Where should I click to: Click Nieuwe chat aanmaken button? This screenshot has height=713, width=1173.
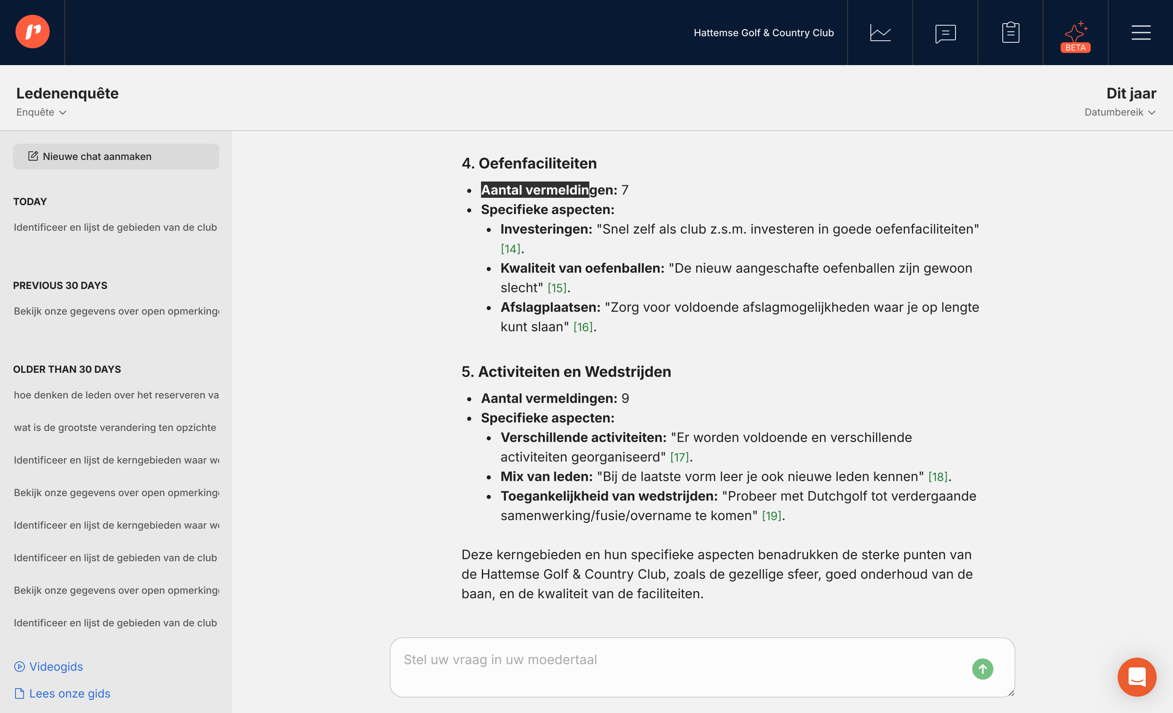(x=116, y=157)
